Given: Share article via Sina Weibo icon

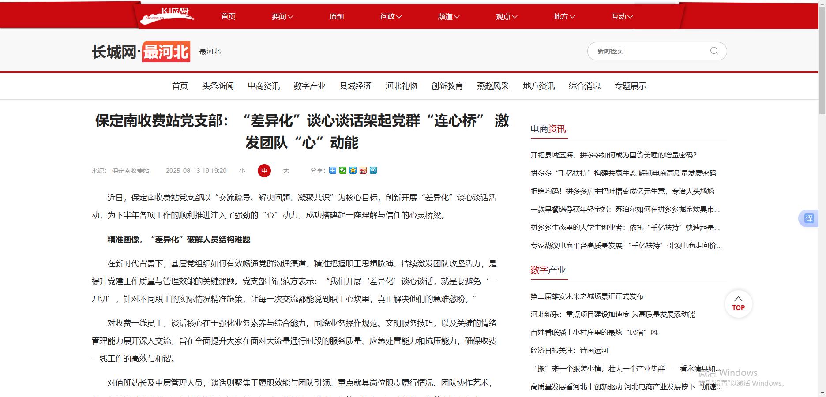Looking at the screenshot, I should coord(363,171).
